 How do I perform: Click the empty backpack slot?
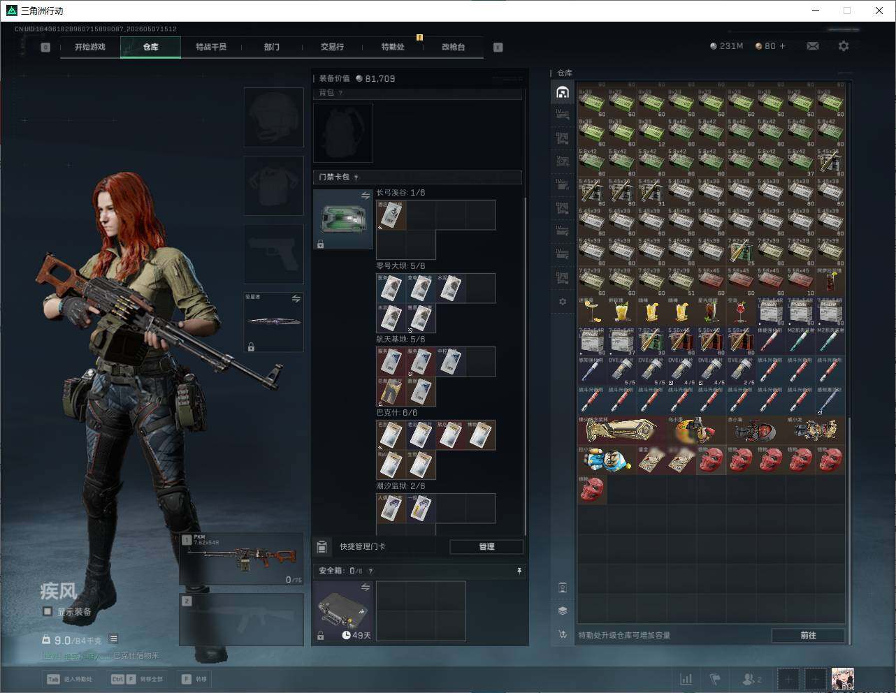pyautogui.click(x=343, y=133)
